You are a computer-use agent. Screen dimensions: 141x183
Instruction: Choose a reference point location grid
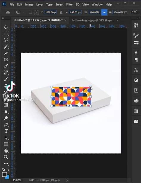coord(36,12)
